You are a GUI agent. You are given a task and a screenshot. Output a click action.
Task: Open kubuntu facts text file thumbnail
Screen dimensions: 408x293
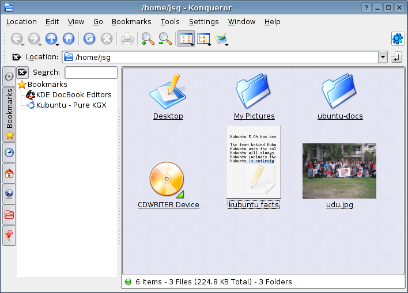(x=254, y=162)
